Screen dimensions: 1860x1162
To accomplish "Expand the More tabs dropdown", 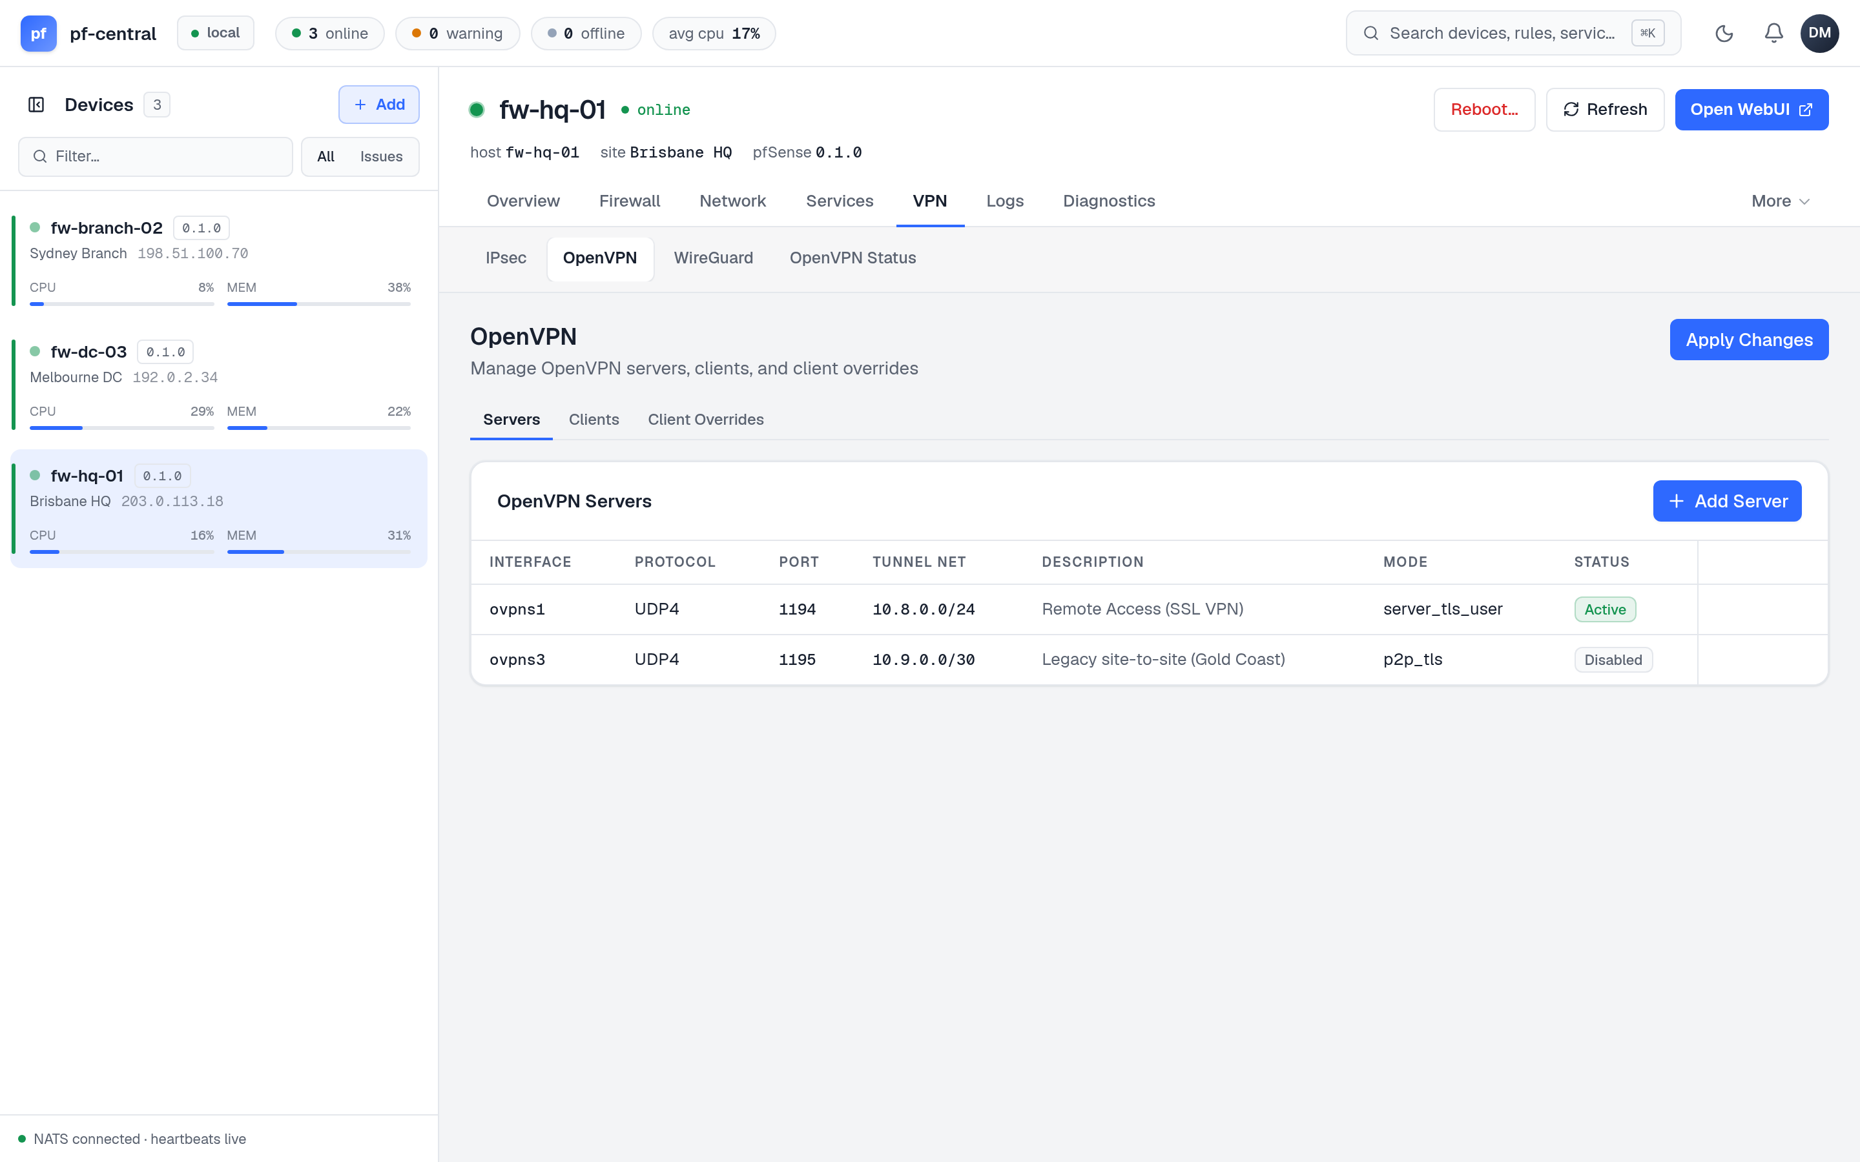I will click(1780, 201).
